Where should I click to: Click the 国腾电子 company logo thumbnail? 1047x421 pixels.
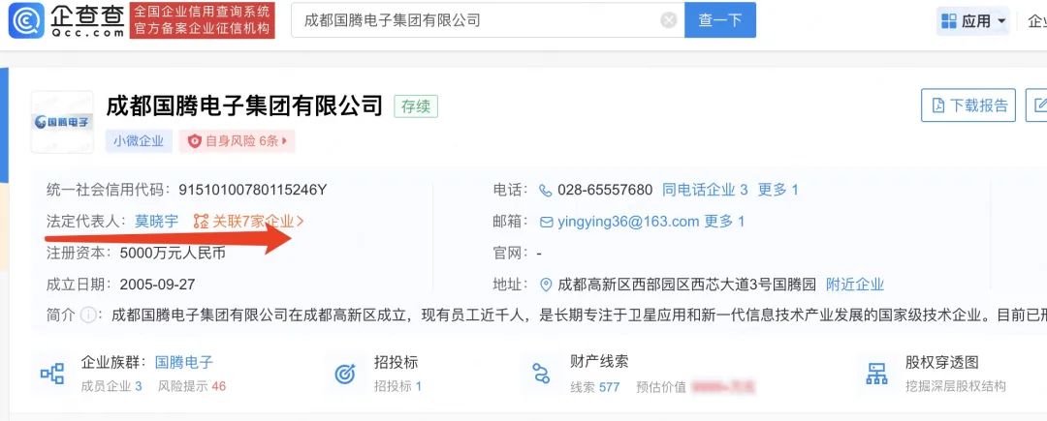(x=62, y=122)
